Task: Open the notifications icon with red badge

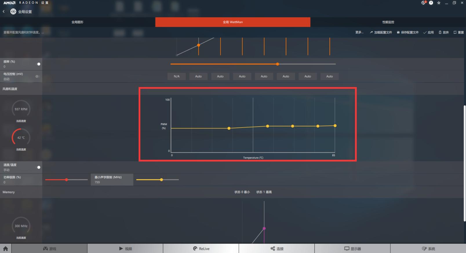Action: pyautogui.click(x=423, y=3)
